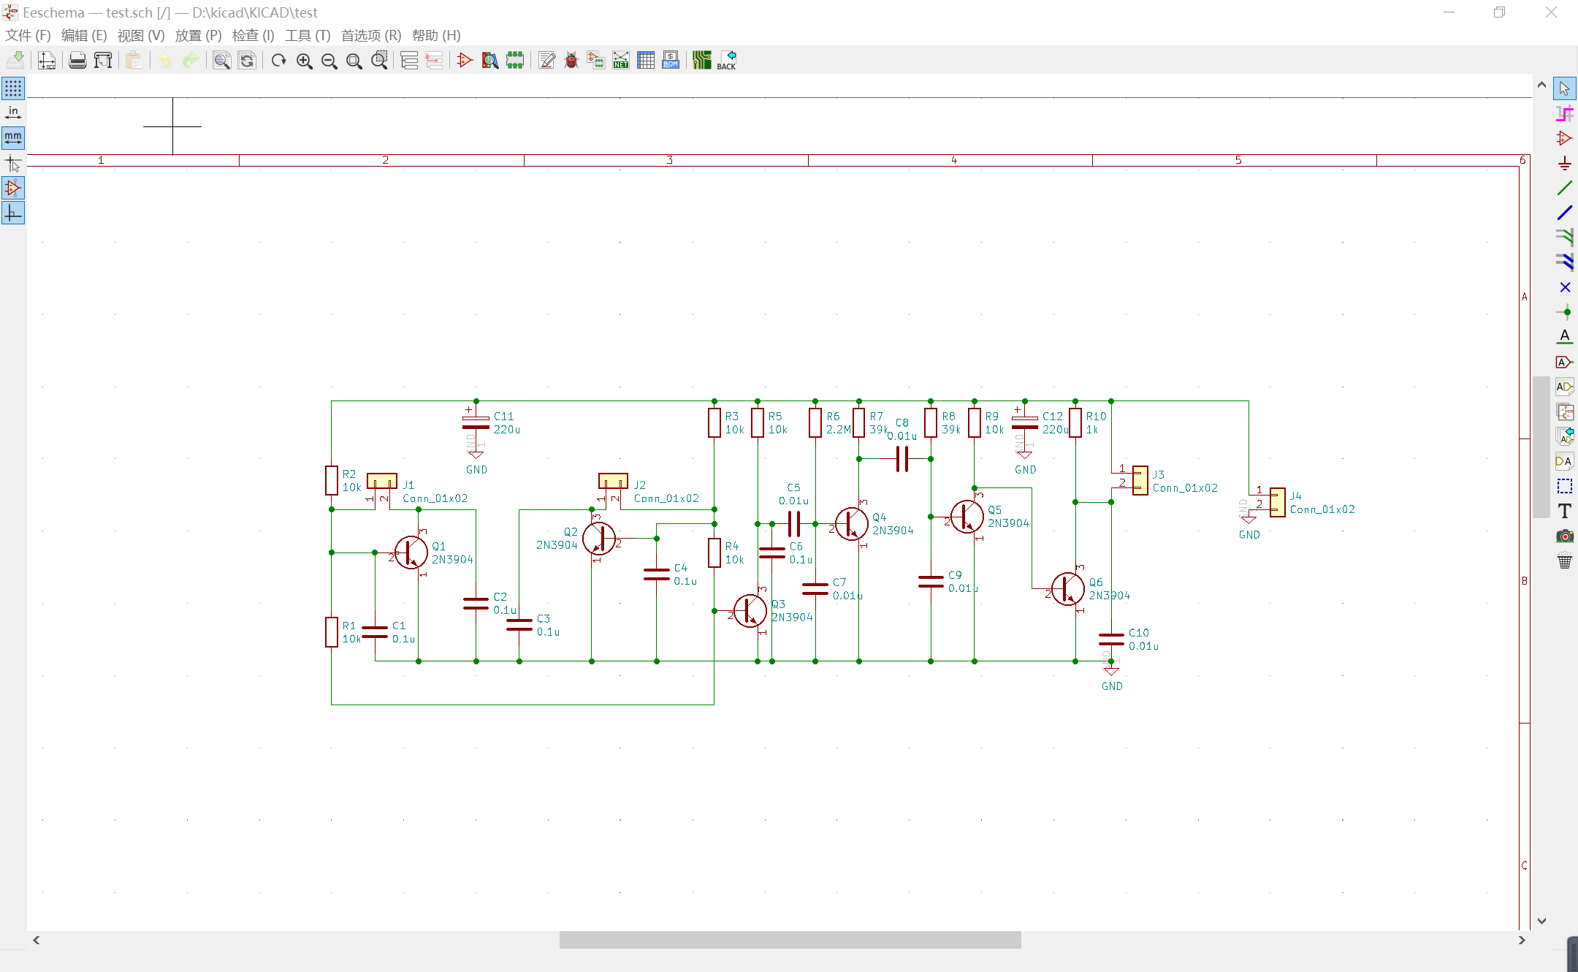
Task: Select Place Text tool
Action: click(x=1564, y=511)
